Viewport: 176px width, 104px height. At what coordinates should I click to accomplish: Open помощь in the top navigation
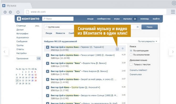(145, 19)
